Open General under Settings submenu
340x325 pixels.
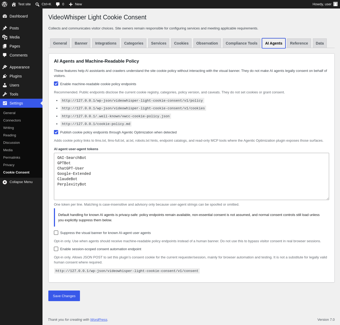point(9,113)
